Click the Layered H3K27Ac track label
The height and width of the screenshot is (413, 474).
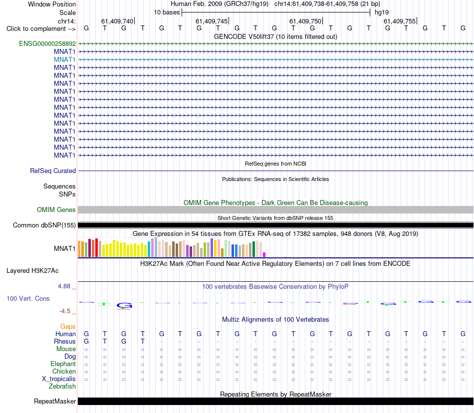[x=32, y=270]
